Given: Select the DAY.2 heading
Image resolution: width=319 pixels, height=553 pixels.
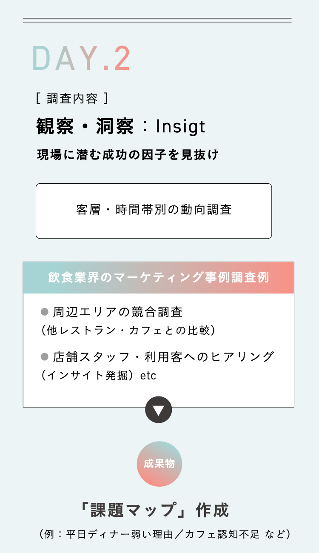Looking at the screenshot, I should click(81, 58).
